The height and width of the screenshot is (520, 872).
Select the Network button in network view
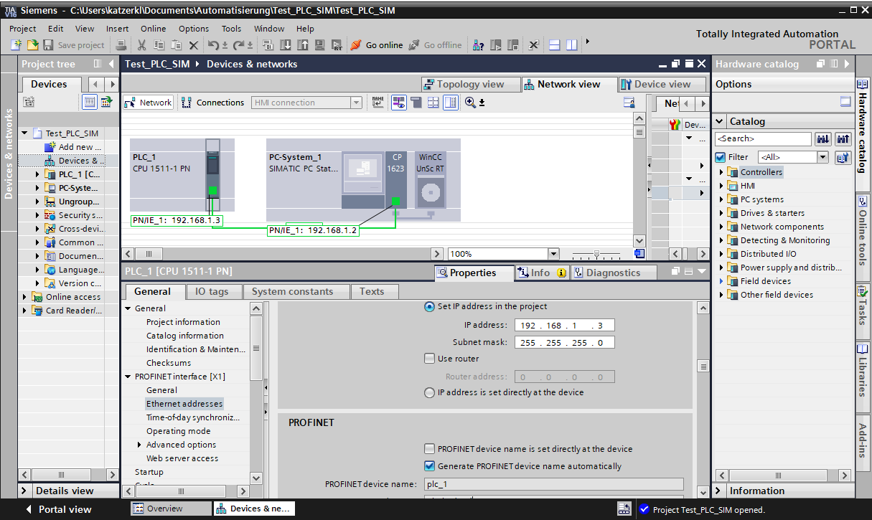(x=149, y=103)
